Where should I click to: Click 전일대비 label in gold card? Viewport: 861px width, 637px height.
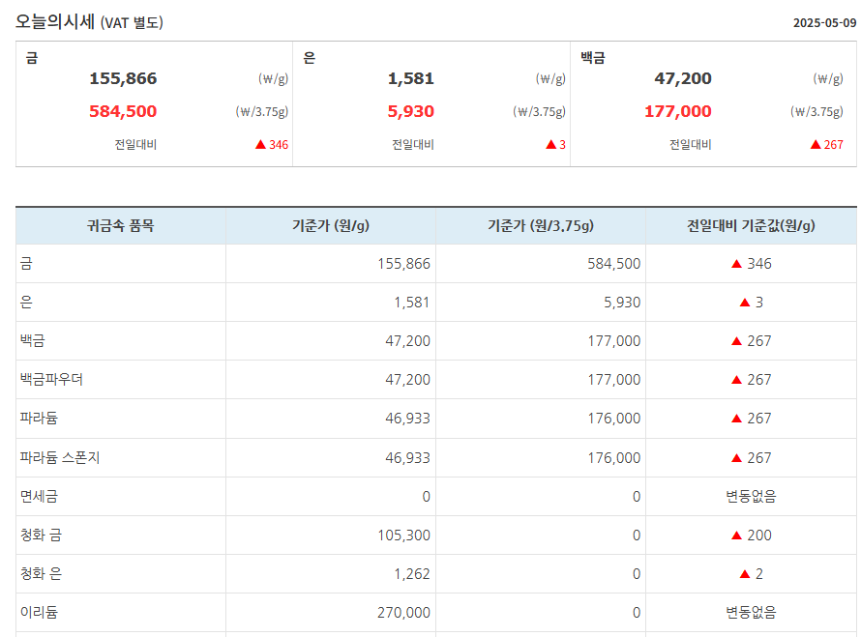pyautogui.click(x=135, y=144)
